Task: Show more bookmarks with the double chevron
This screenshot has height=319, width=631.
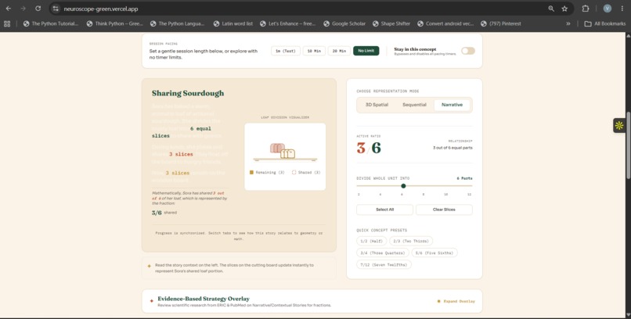Action: pos(568,23)
